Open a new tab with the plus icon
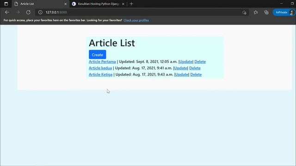The width and height of the screenshot is (296, 166). pyautogui.click(x=131, y=4)
